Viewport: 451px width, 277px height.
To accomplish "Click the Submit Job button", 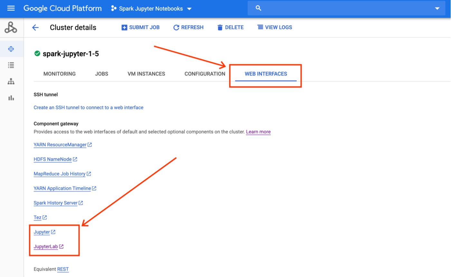I will click(x=140, y=28).
